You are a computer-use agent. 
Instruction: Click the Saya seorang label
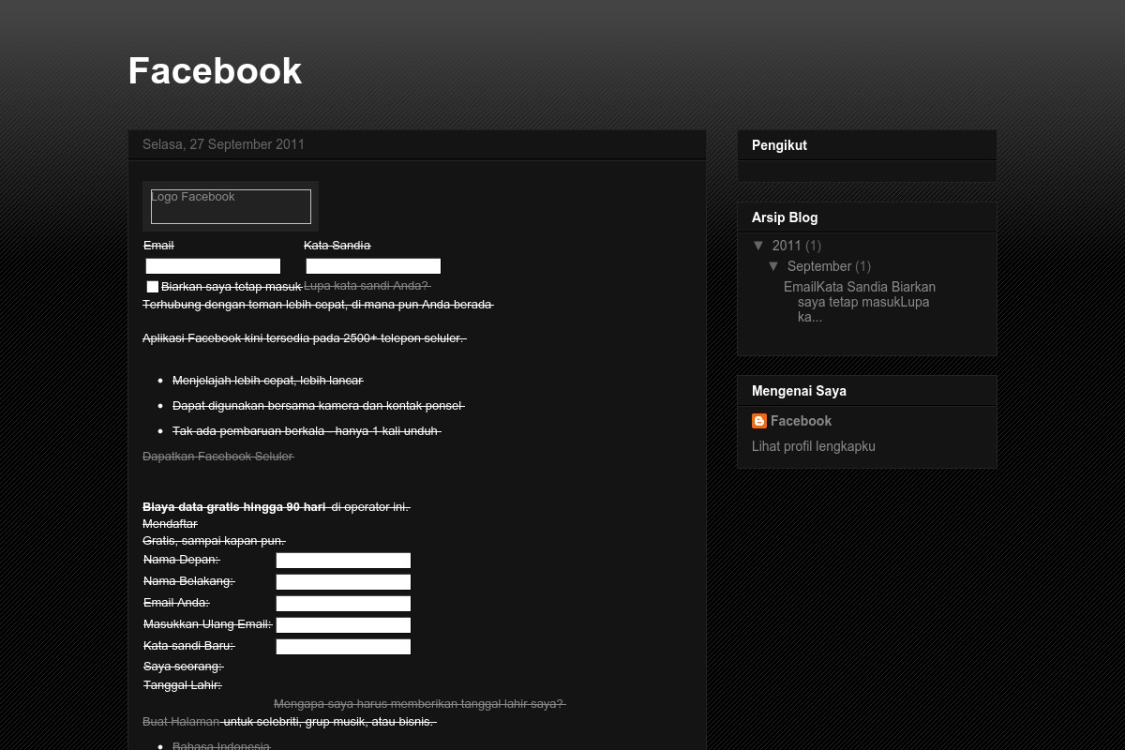(x=183, y=667)
